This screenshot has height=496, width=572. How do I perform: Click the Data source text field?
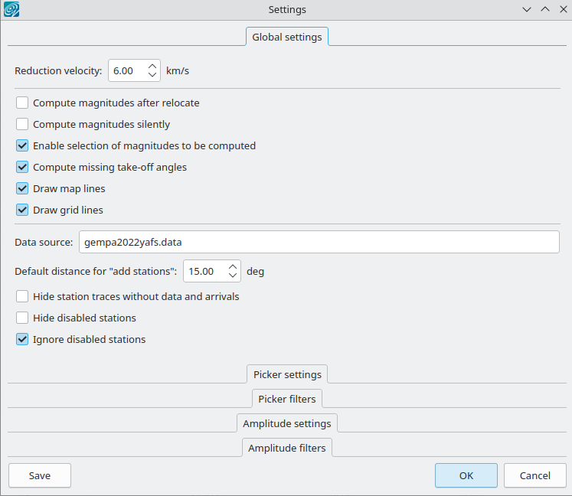click(x=319, y=242)
